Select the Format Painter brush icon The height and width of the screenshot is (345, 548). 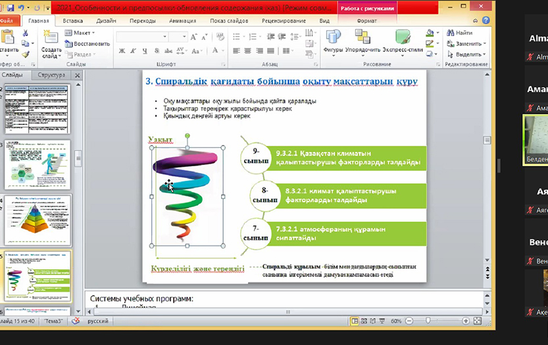(x=25, y=54)
